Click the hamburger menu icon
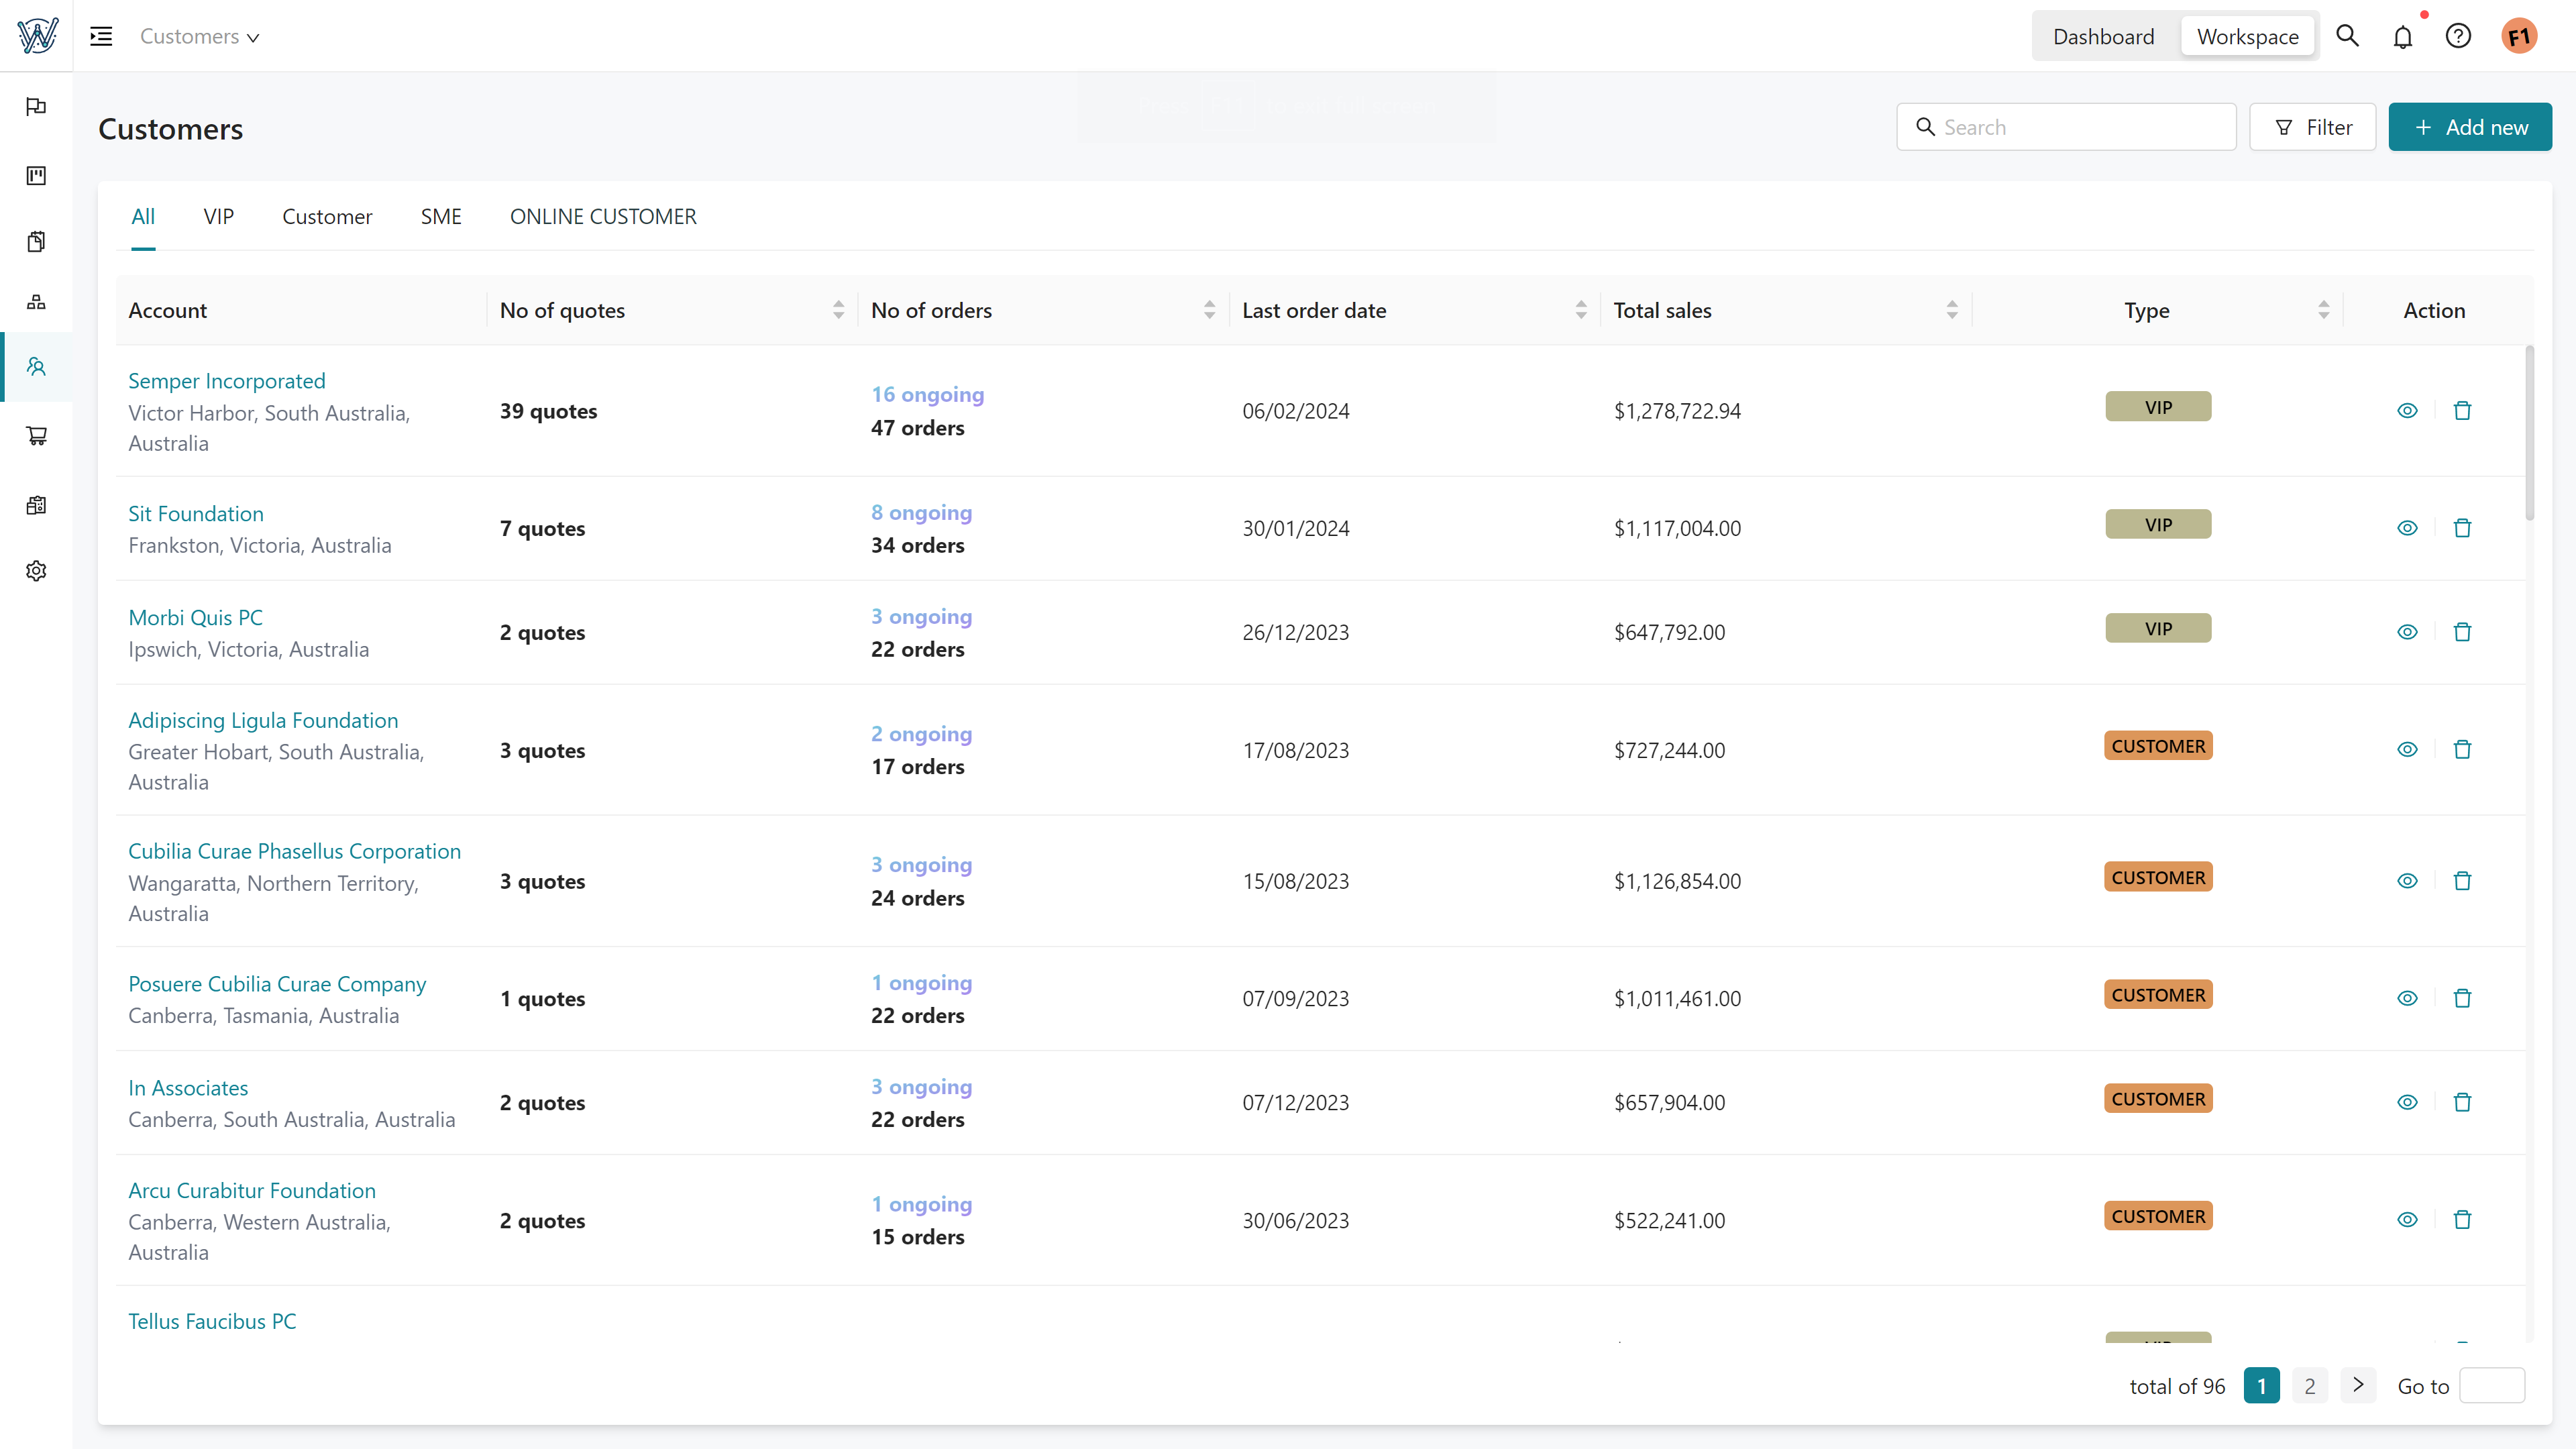Viewport: 2576px width, 1449px height. coord(101,36)
